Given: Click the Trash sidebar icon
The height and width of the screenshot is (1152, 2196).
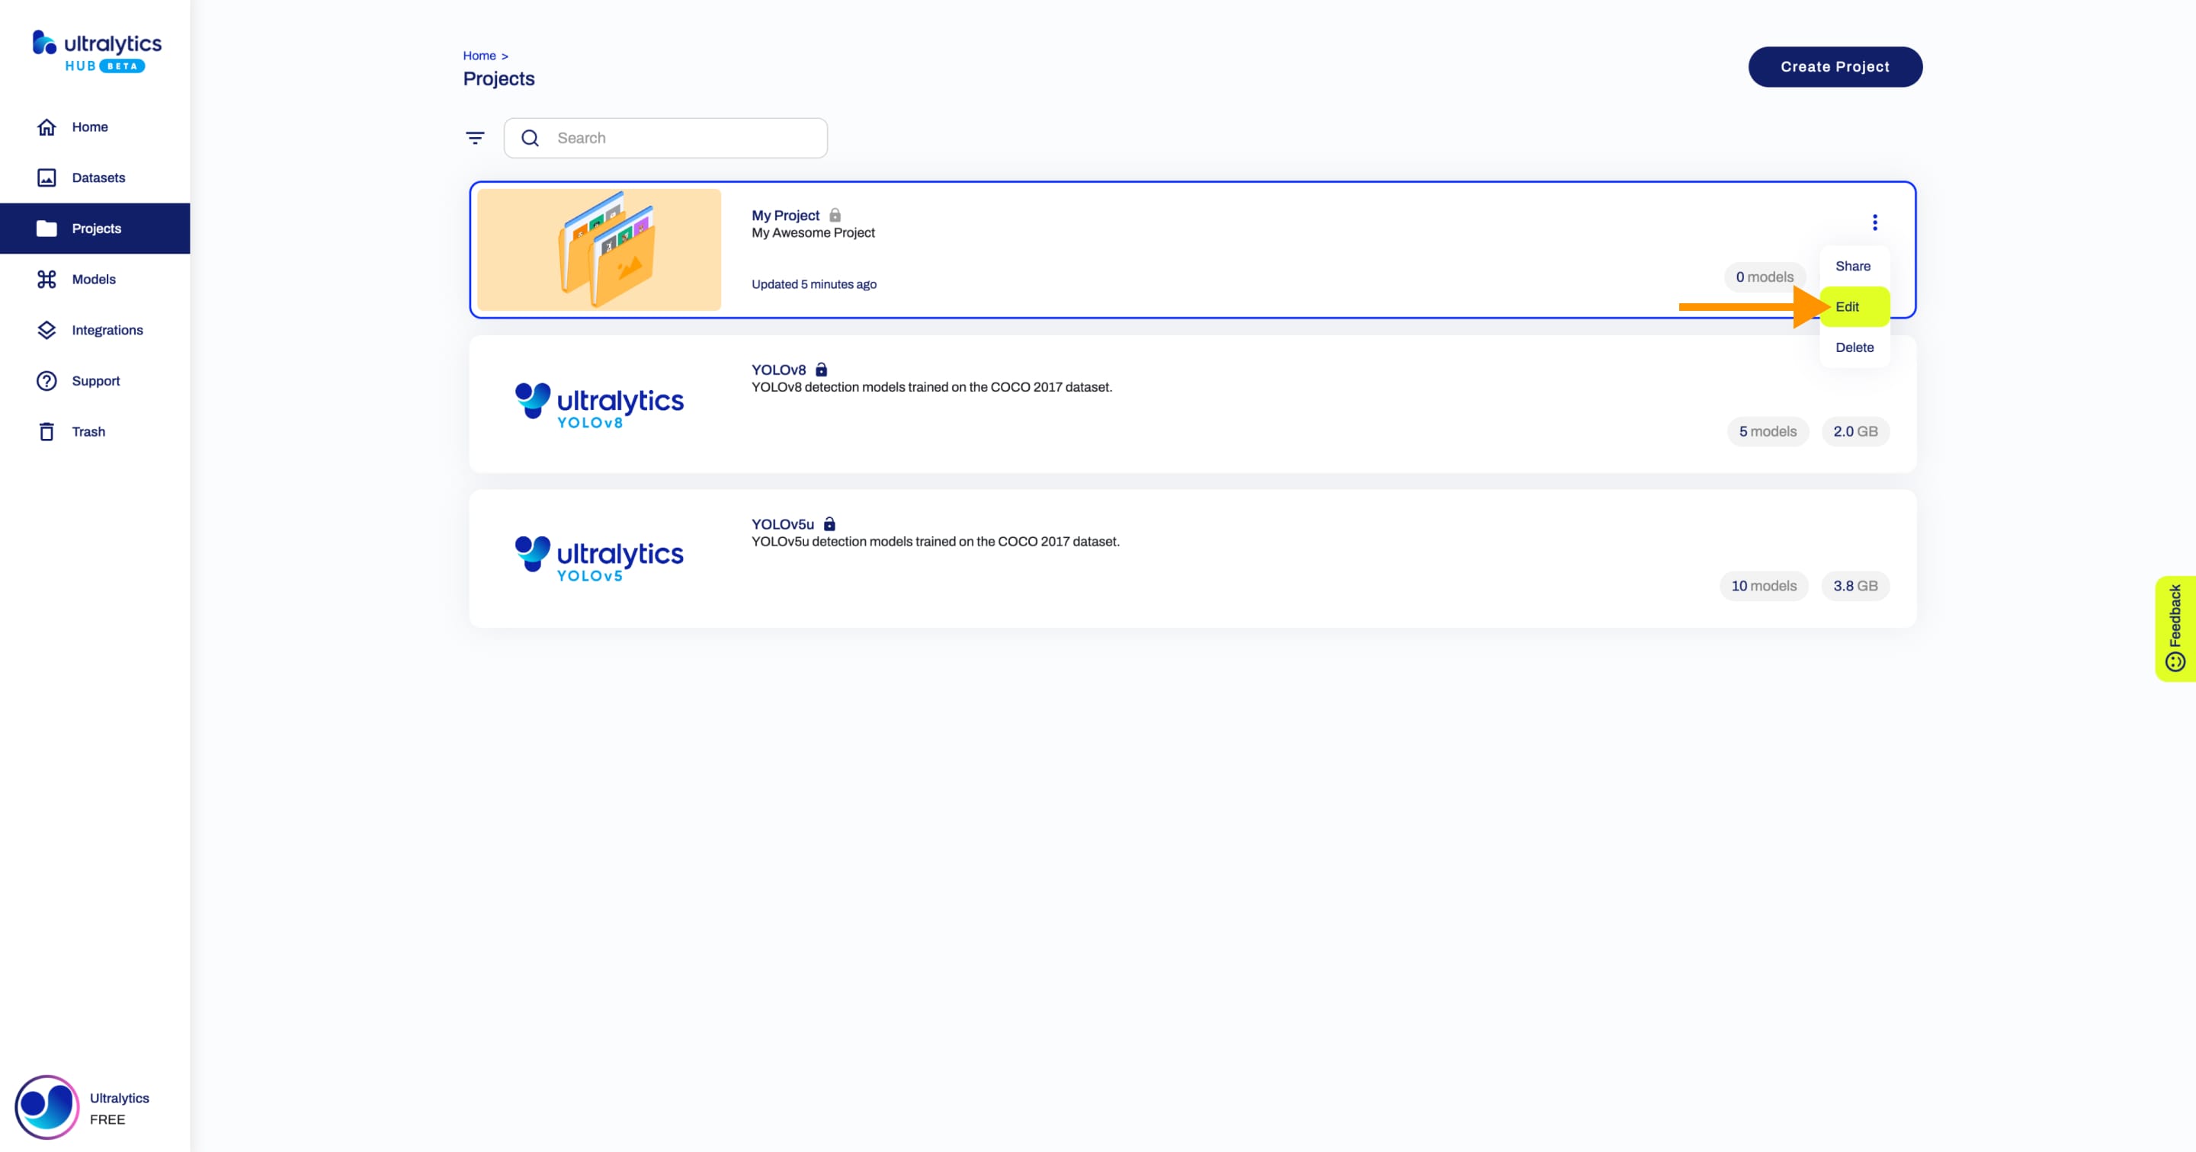Looking at the screenshot, I should [46, 431].
